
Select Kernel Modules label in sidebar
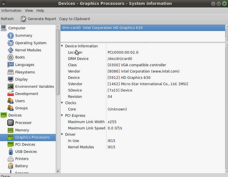click(x=28, y=50)
